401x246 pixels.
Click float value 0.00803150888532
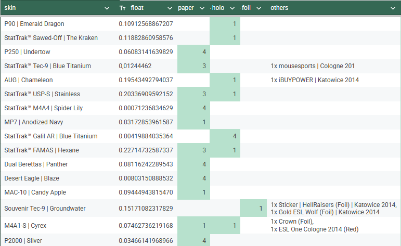146,178
